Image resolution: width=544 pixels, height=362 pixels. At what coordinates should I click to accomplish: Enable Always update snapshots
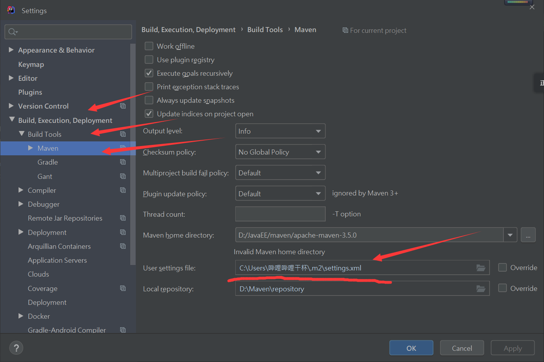pos(149,100)
